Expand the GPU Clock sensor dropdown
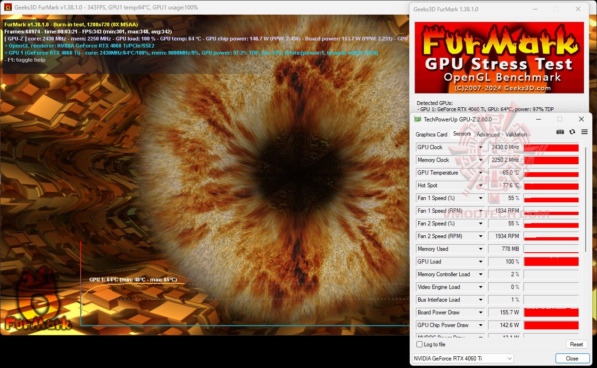Viewport: 597px width, 368px height. pyautogui.click(x=481, y=147)
